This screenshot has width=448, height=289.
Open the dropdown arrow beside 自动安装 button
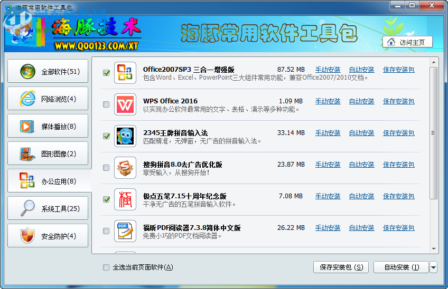433,267
